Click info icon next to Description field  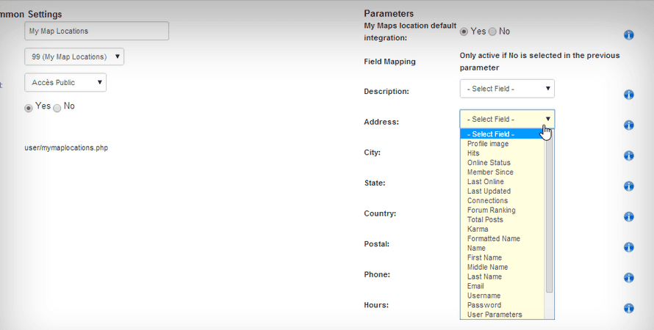click(628, 95)
